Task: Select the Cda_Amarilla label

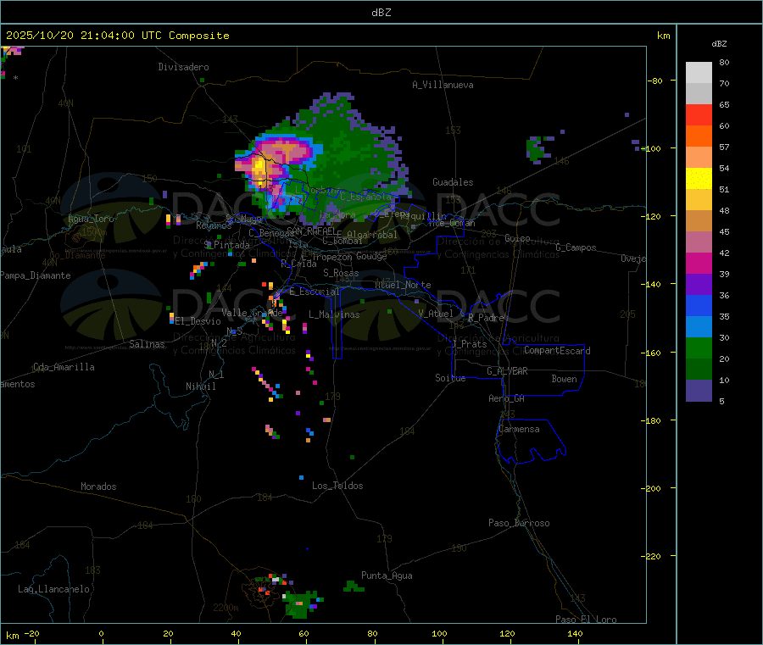Action: point(64,367)
